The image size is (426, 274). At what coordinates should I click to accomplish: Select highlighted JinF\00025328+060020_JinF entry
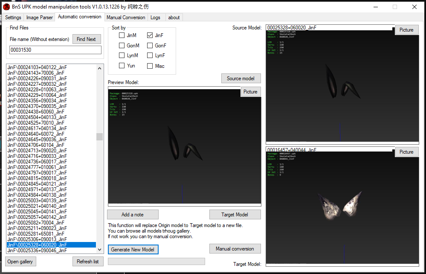coord(51,245)
